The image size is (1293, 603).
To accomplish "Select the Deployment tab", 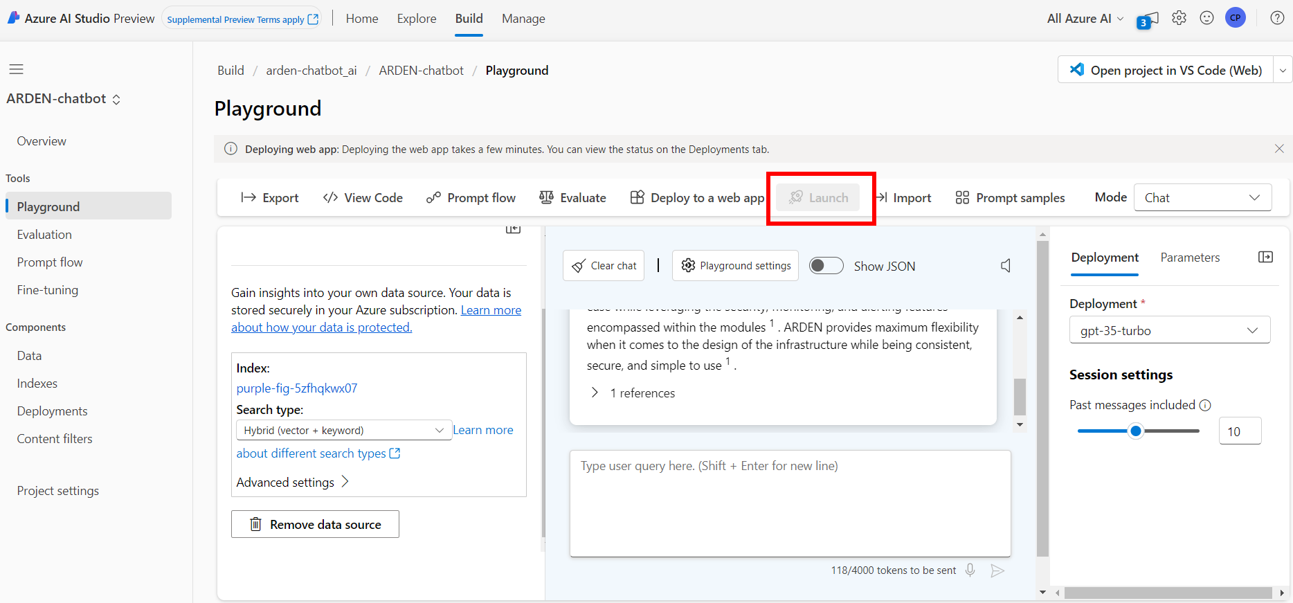I will click(1105, 258).
